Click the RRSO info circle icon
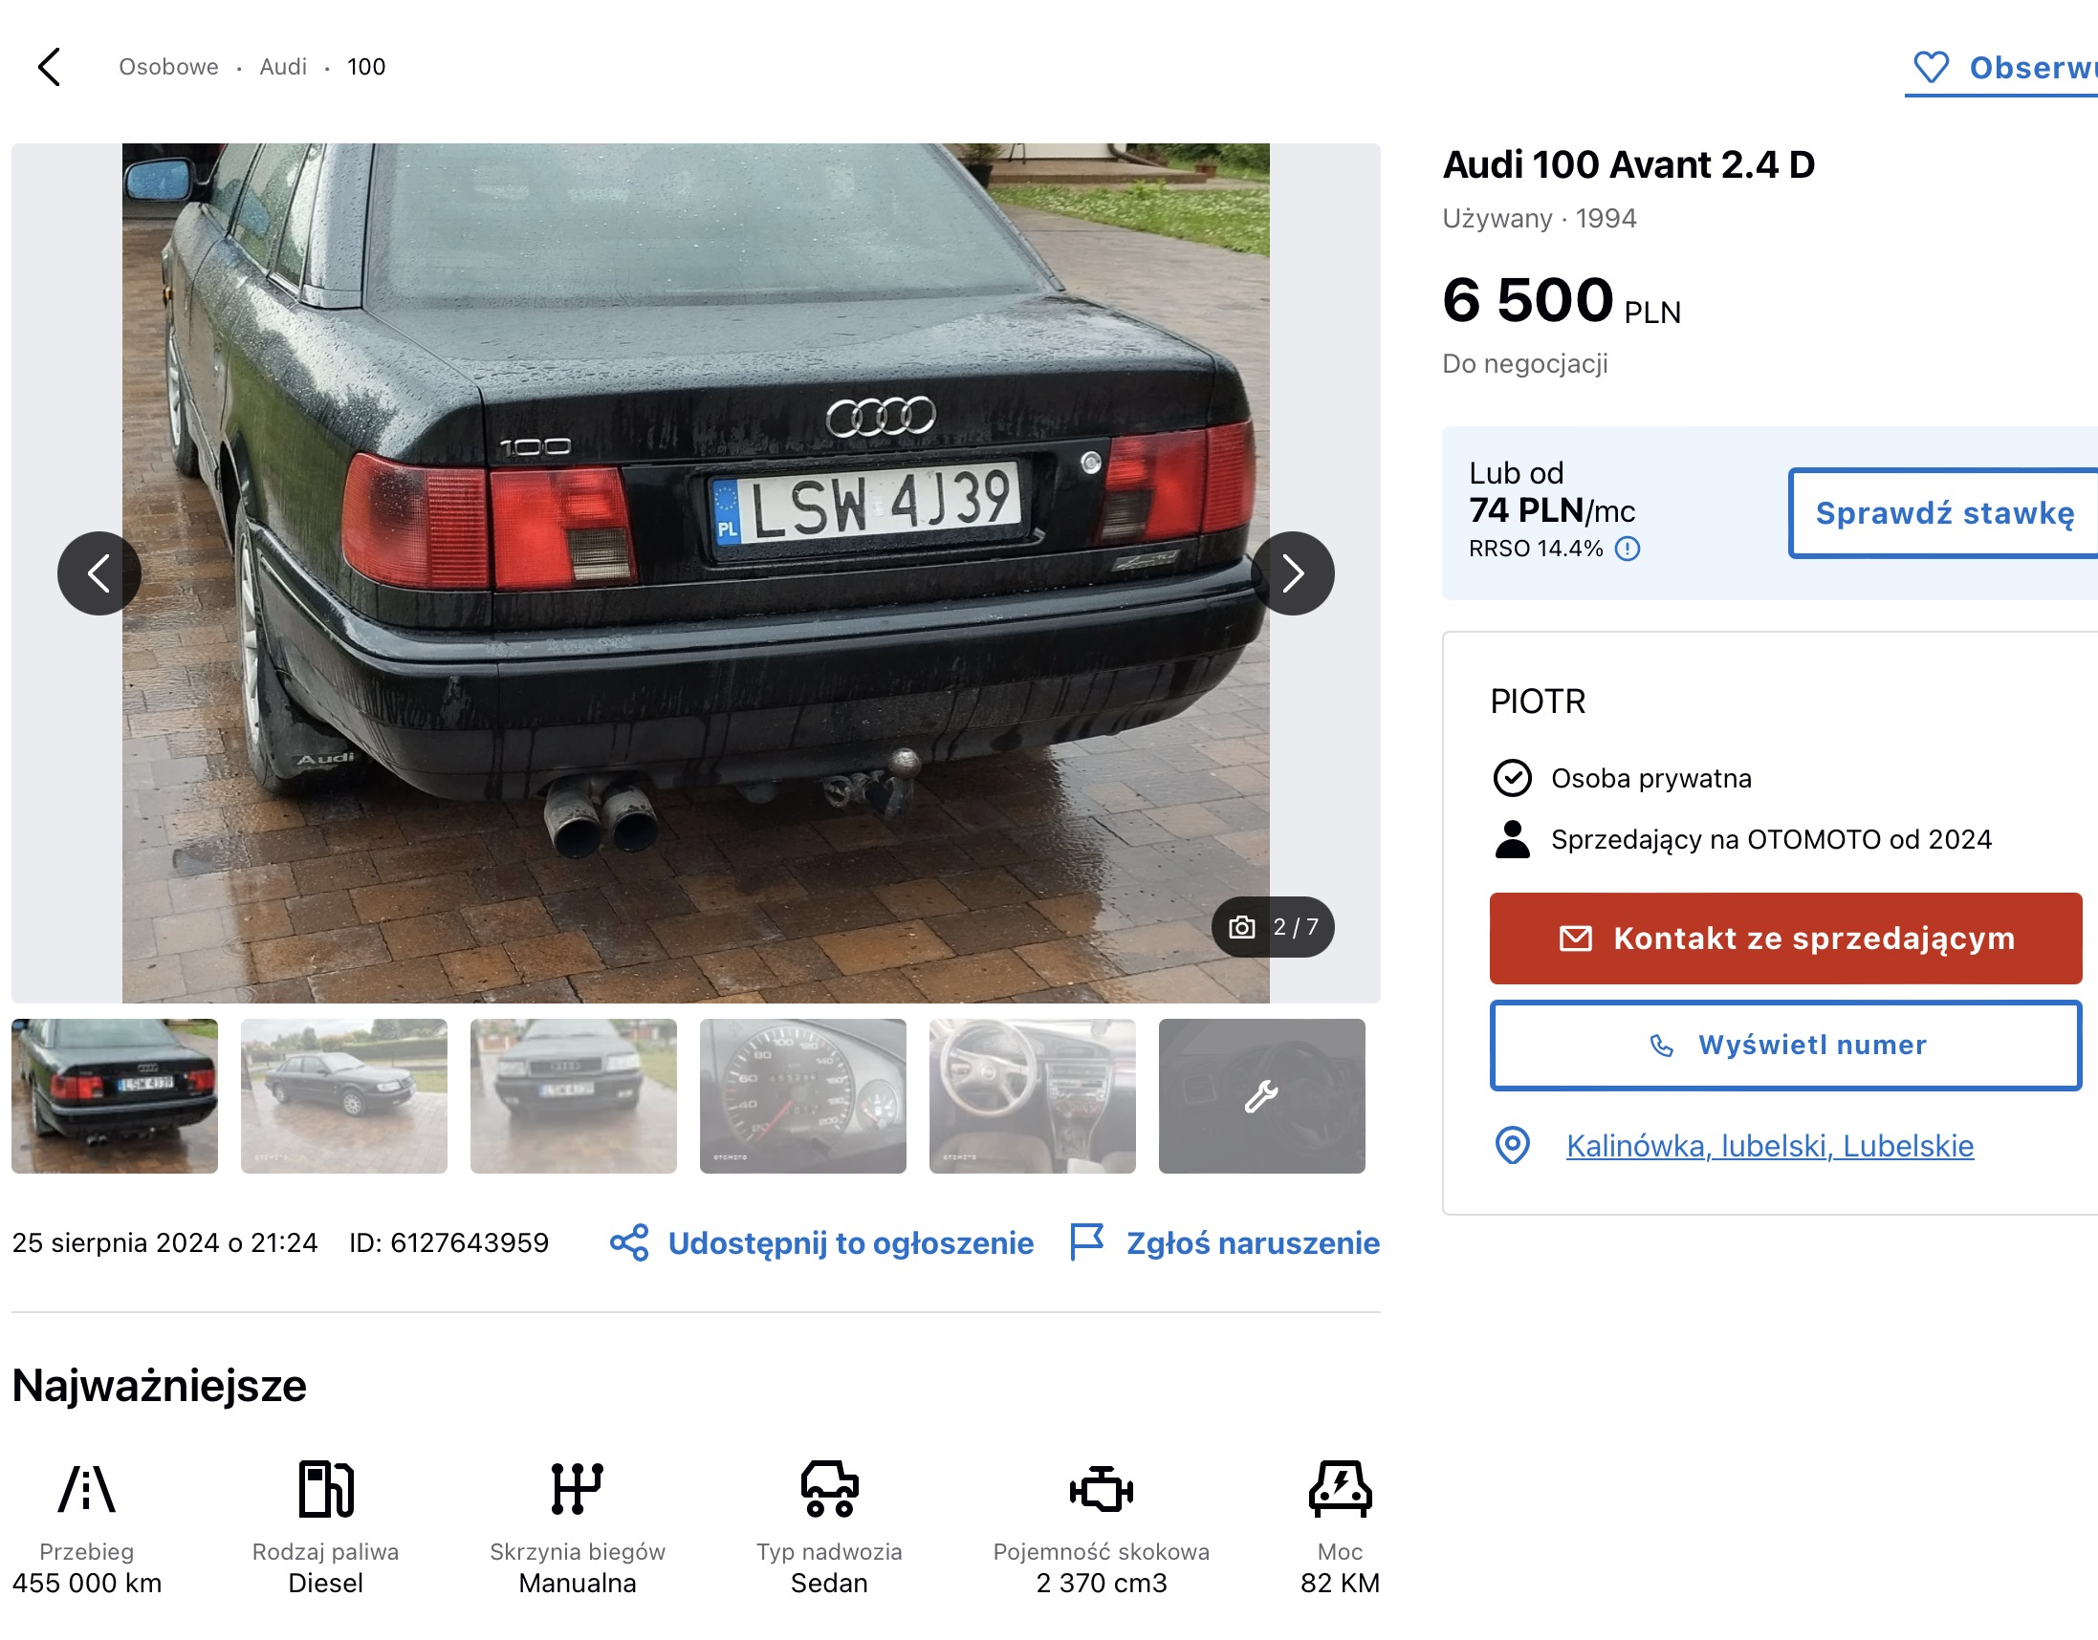The width and height of the screenshot is (2098, 1640). click(1628, 549)
